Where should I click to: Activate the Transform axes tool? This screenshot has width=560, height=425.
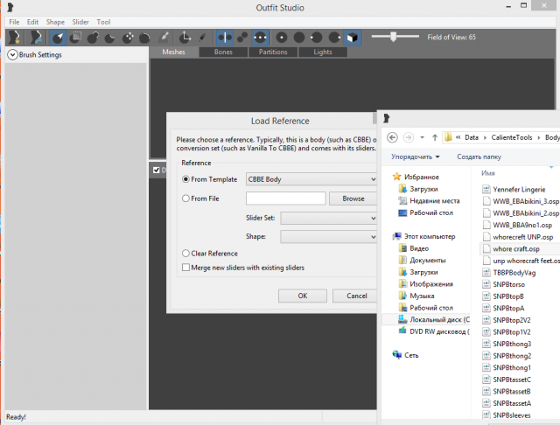click(x=185, y=37)
